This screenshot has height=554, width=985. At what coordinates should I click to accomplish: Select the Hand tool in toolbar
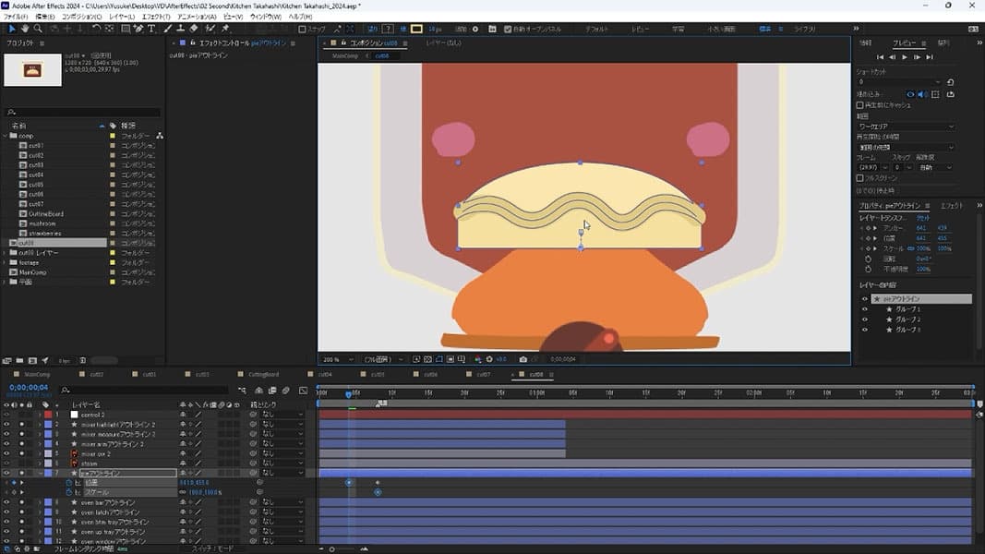(x=26, y=29)
